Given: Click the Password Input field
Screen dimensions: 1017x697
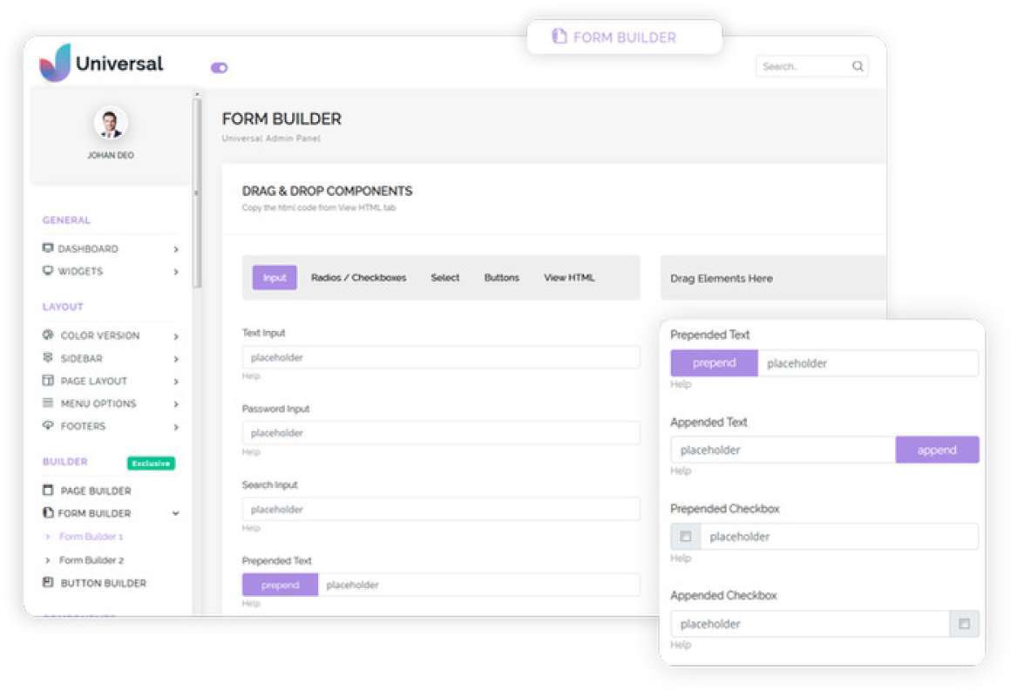Looking at the screenshot, I should click(441, 433).
